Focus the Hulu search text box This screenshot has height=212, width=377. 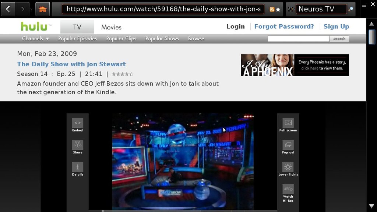coord(298,39)
